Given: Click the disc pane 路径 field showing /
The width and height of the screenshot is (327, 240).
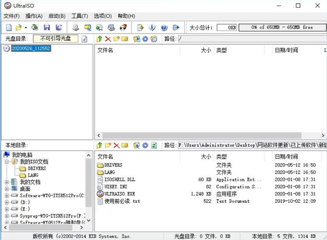Looking at the screenshot, I should [x=253, y=39].
